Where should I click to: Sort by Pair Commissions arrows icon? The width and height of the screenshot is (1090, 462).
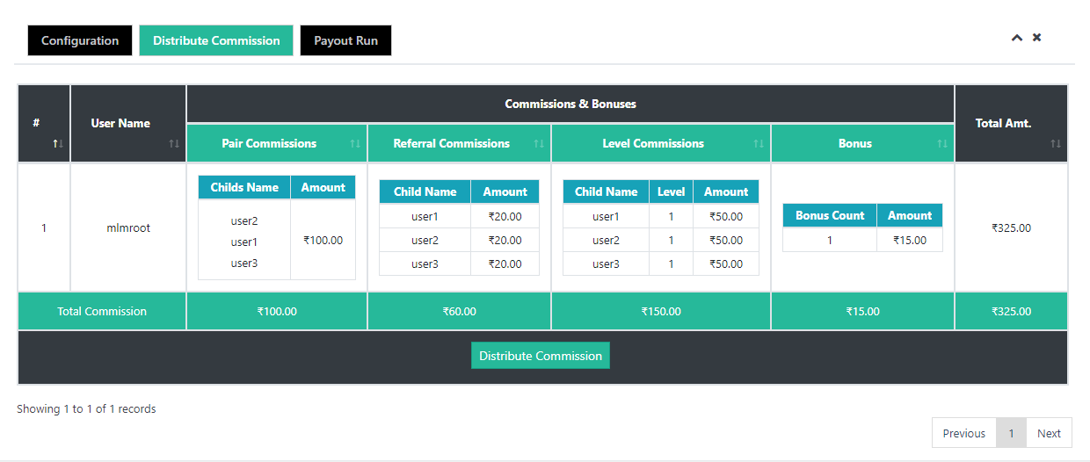[x=355, y=143]
